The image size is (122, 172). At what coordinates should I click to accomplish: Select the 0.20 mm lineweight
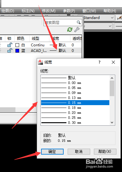[75, 113]
